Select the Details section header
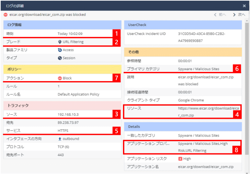Viewport: 250px width, 175px height. [x=183, y=127]
